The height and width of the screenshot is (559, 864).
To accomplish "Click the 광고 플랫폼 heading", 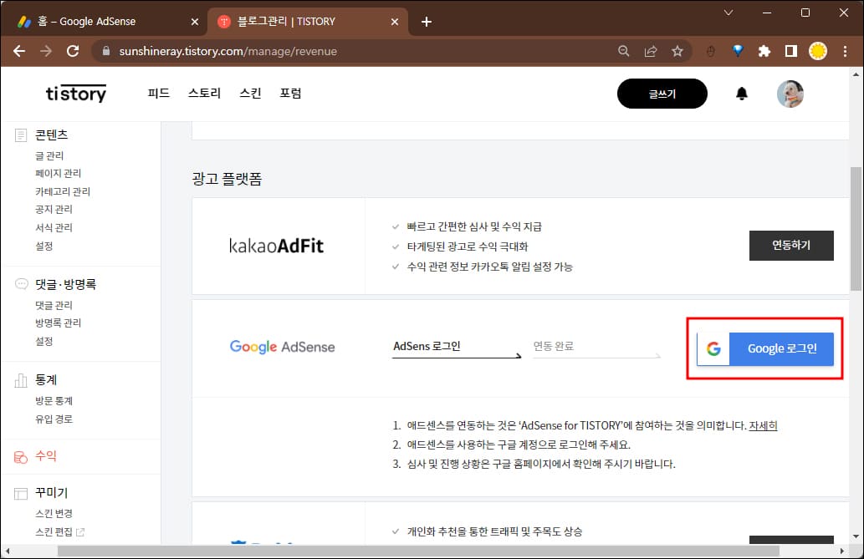I will point(227,179).
